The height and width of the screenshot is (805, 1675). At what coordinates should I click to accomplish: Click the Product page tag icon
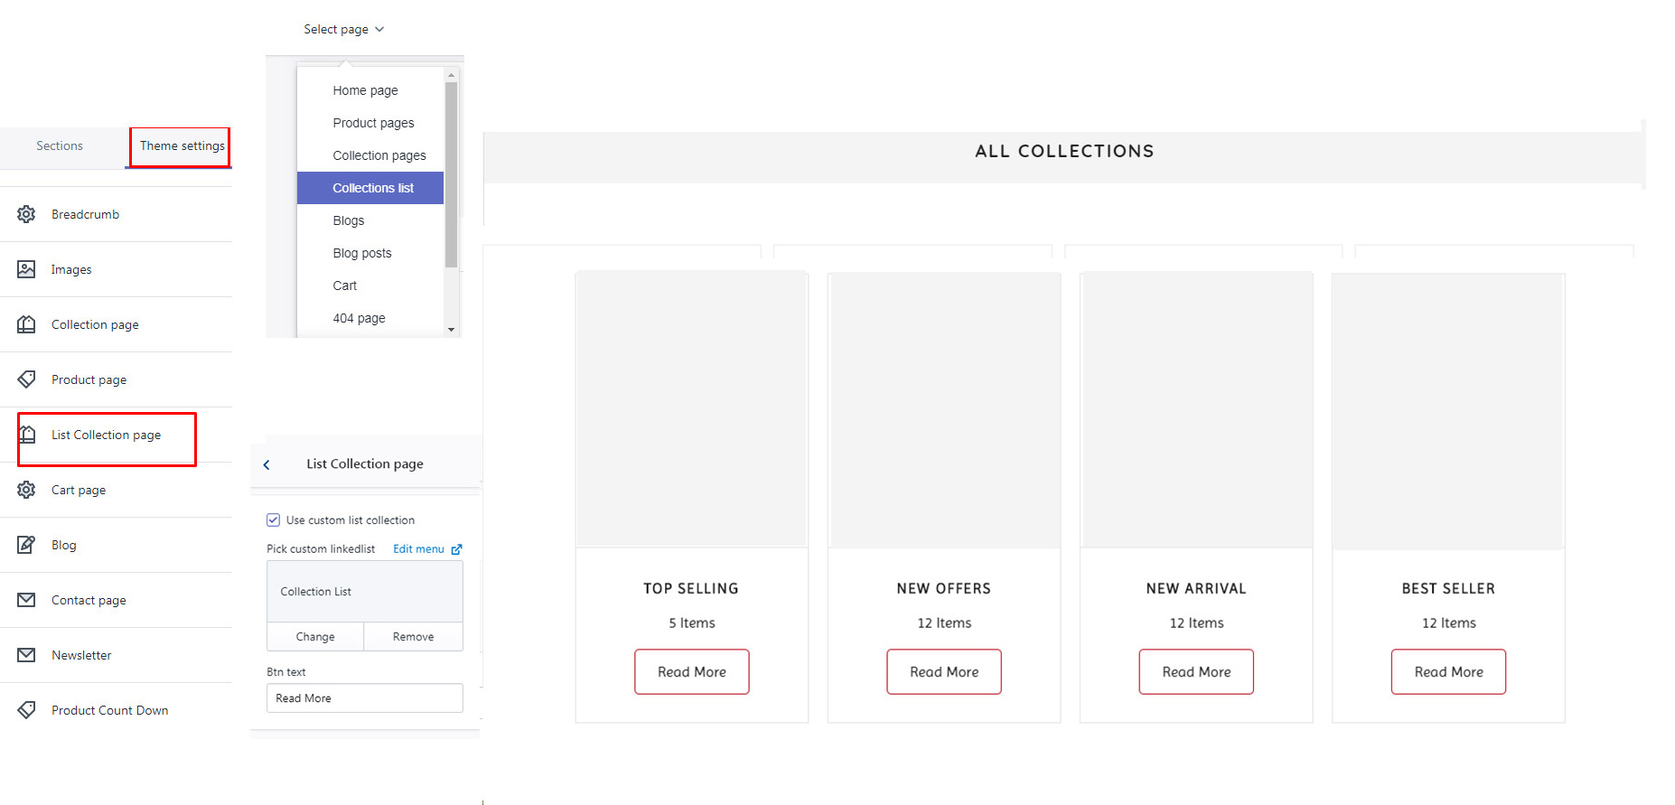pyautogui.click(x=26, y=379)
